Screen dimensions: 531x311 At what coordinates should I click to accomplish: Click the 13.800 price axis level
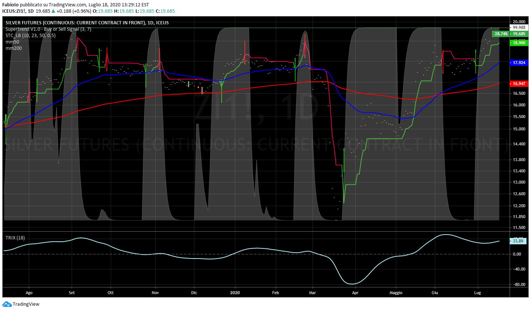point(519,160)
